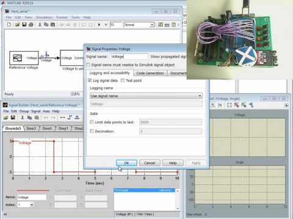Click the Arduino circuit board photo

point(240,40)
